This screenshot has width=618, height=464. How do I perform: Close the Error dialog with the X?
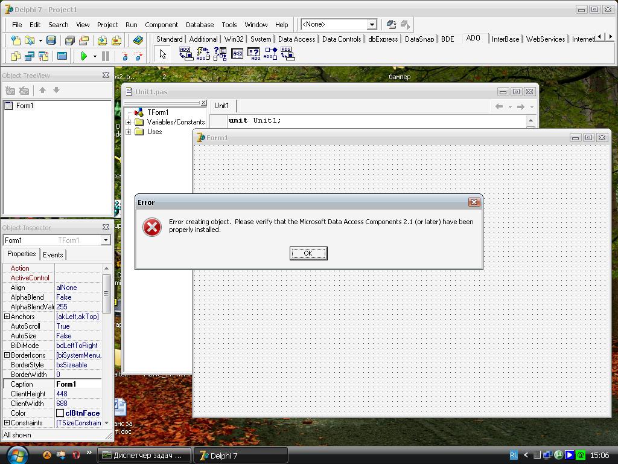pos(474,202)
